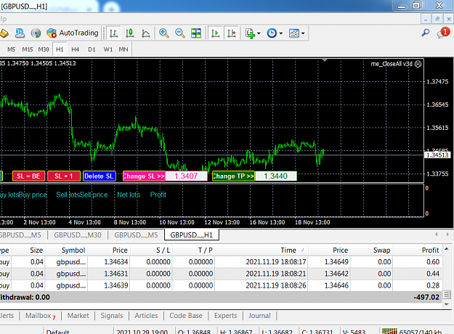Open the chat notifications icon
The height and width of the screenshot is (334, 454).
[443, 33]
